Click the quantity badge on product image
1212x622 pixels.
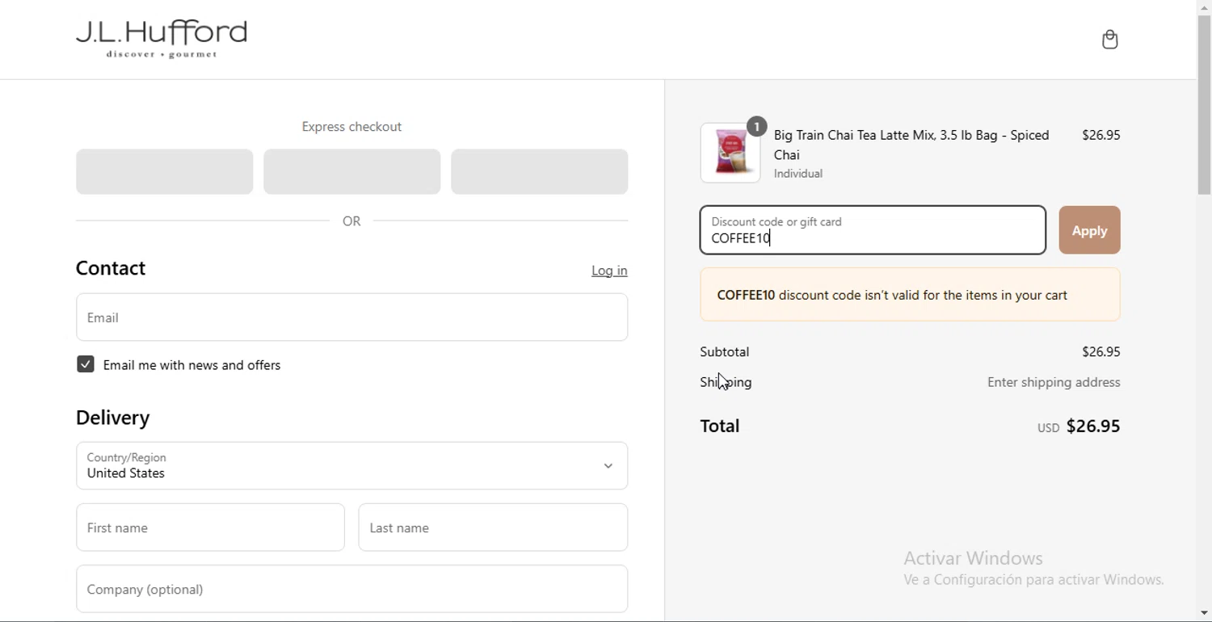(757, 126)
